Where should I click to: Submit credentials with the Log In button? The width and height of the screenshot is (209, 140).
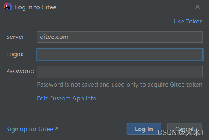pos(144,129)
